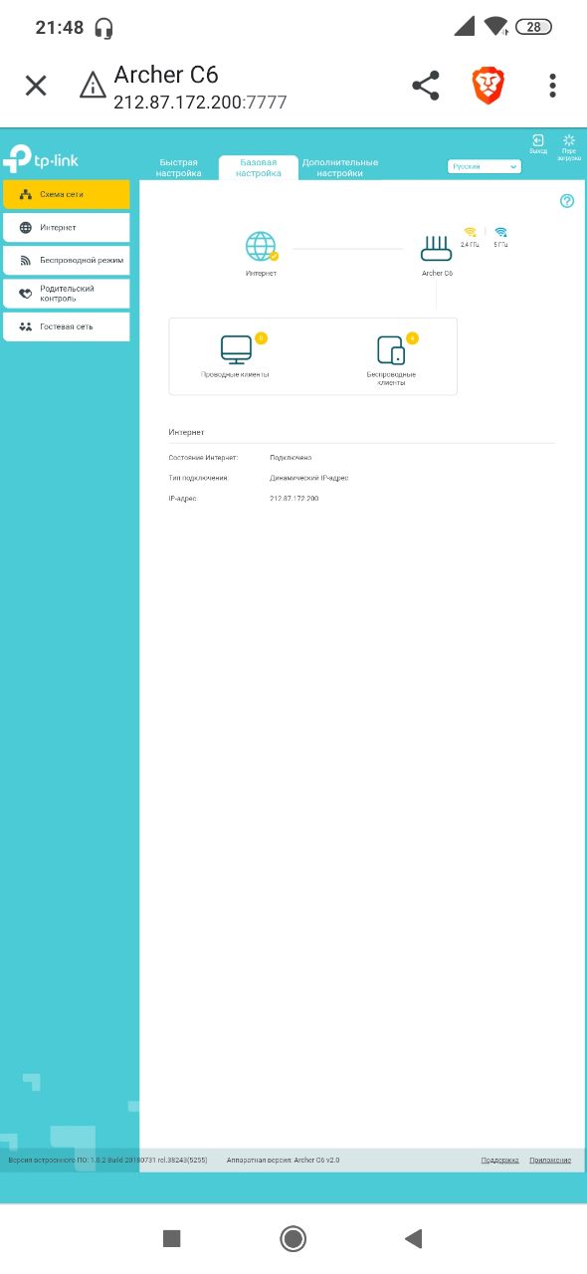Screen dimensions: 587x1274
Task: Close the browser tab with the X icon
Action: coord(36,86)
